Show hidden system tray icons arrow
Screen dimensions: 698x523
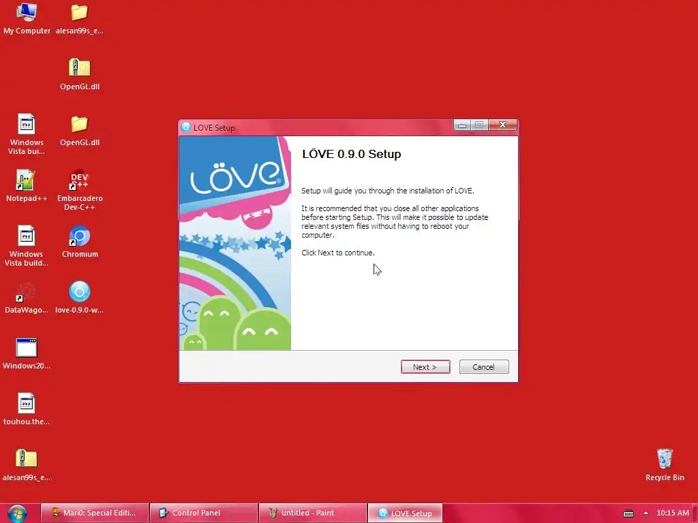coord(646,513)
